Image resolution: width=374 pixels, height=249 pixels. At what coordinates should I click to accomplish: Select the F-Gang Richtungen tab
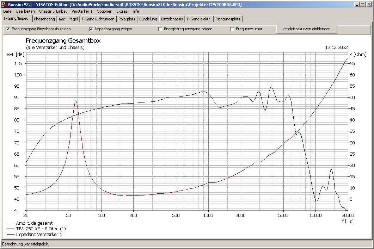click(98, 19)
